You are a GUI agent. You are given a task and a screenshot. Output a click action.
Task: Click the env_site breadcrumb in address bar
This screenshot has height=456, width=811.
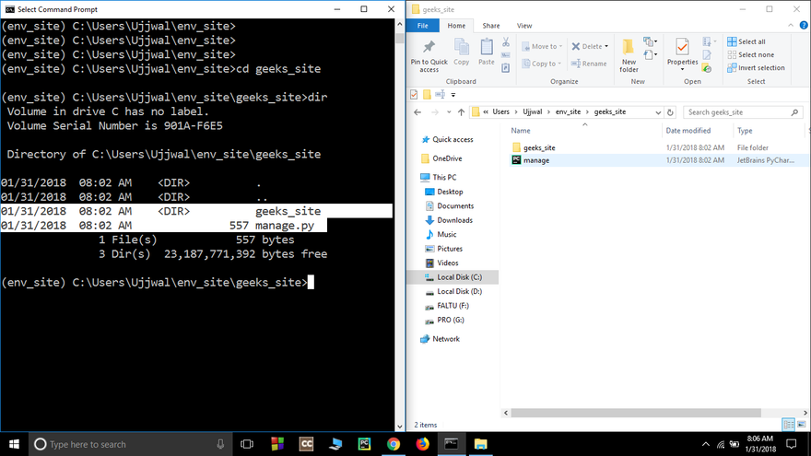568,111
